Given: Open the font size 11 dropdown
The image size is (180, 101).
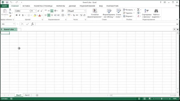Looking at the screenshot, I should tap(36, 11).
